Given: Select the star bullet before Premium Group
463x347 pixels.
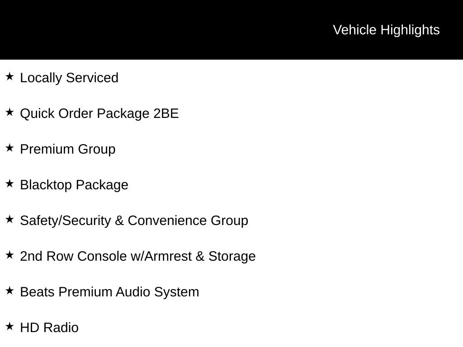Looking at the screenshot, I should pos(9,148).
